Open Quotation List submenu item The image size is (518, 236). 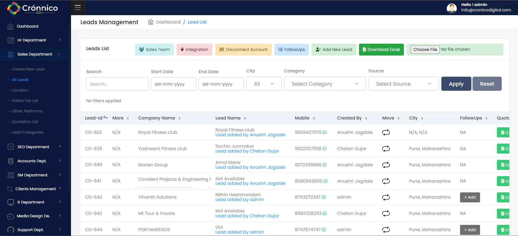[x=25, y=122]
